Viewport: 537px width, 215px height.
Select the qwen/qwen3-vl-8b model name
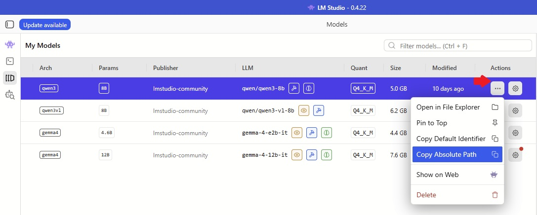pos(268,111)
